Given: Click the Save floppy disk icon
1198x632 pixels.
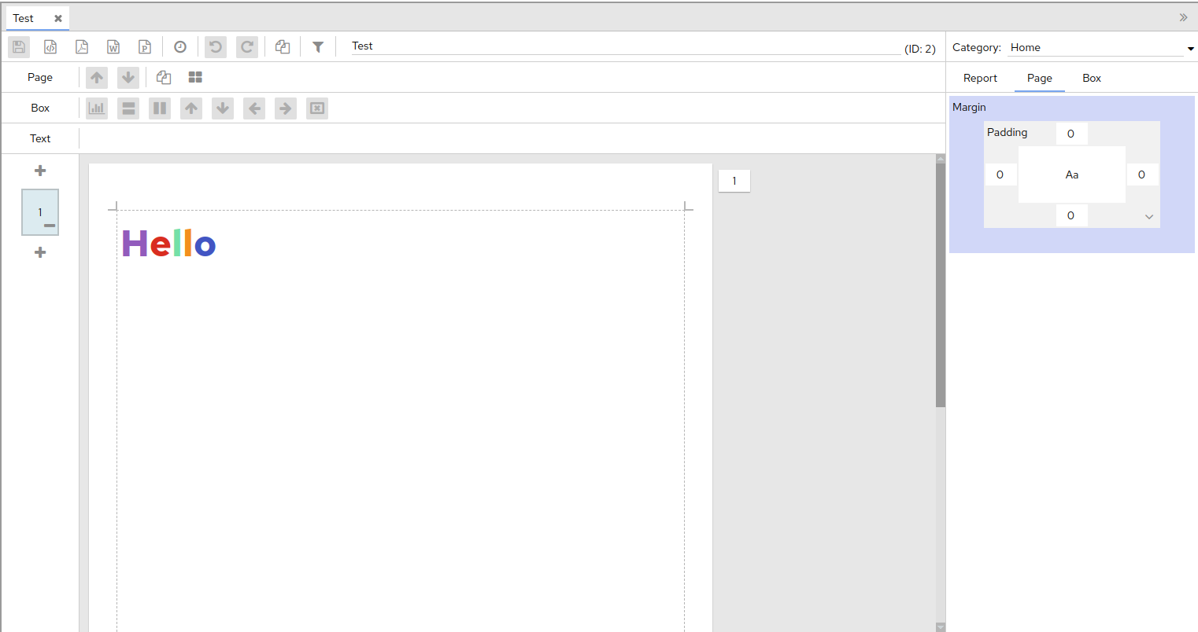Looking at the screenshot, I should [x=19, y=47].
